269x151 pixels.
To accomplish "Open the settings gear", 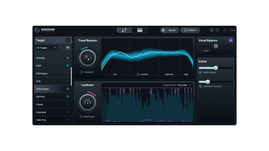I will click(212, 30).
